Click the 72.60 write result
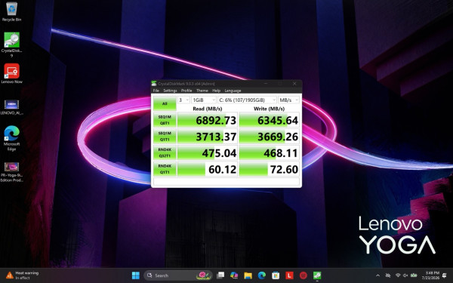This screenshot has width=453, height=283. click(269, 169)
